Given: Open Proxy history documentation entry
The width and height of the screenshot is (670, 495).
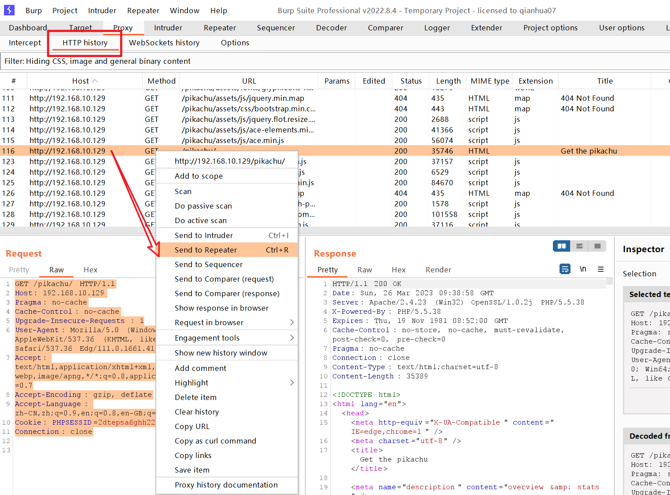Looking at the screenshot, I should [227, 485].
